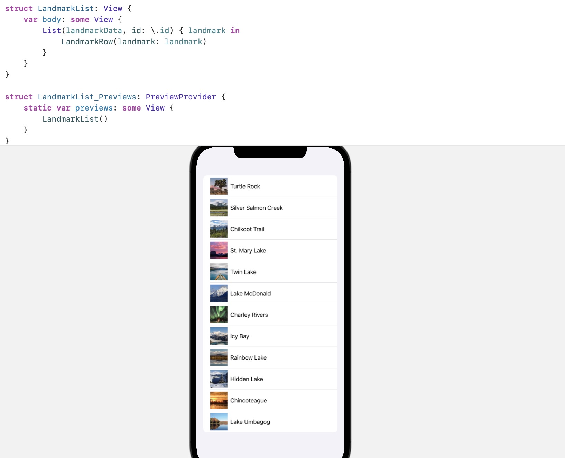Select the Twin Lake thumbnail image

click(x=219, y=272)
